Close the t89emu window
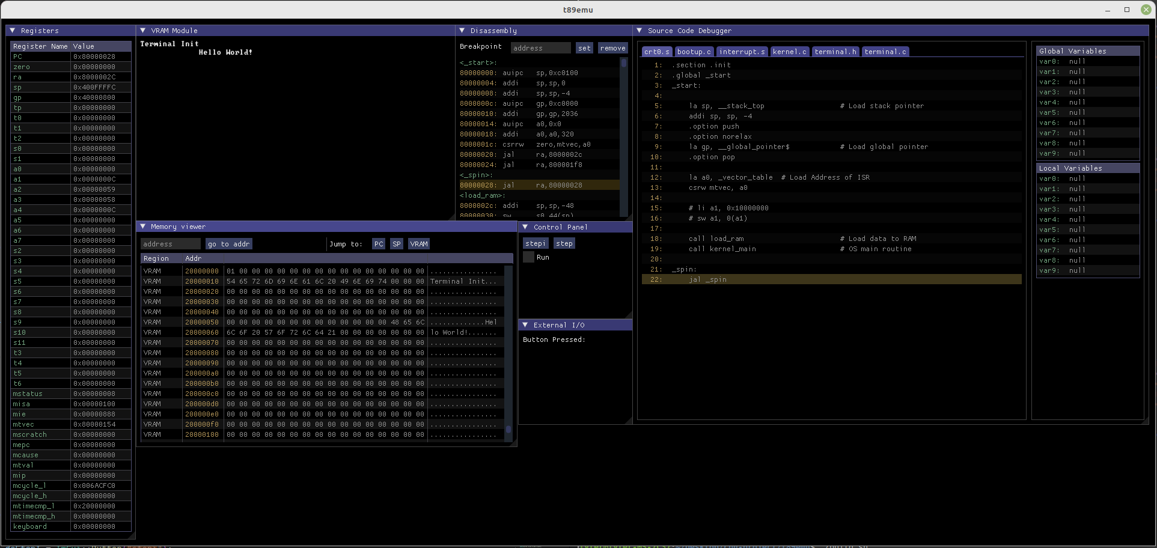 pyautogui.click(x=1146, y=10)
